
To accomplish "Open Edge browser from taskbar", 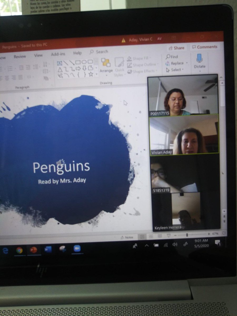I will 5,251.
